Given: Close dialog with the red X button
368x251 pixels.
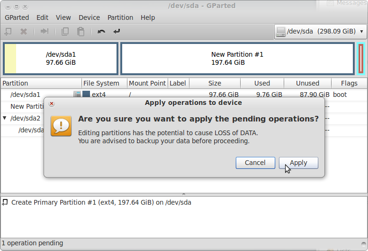Looking at the screenshot, I should (x=52, y=104).
